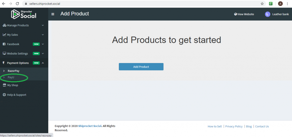Open the Leather bank account dropdown
292x137 pixels.
click(x=277, y=14)
